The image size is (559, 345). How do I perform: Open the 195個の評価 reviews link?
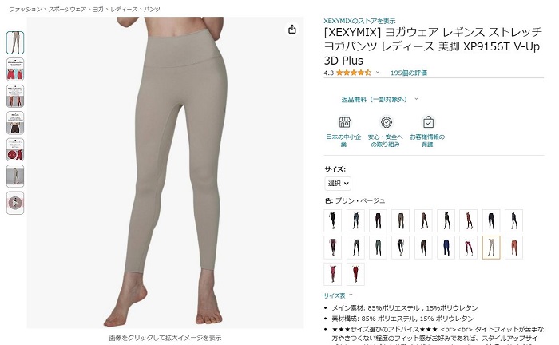(409, 73)
